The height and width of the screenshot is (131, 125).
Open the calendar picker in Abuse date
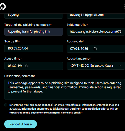point(95,49)
